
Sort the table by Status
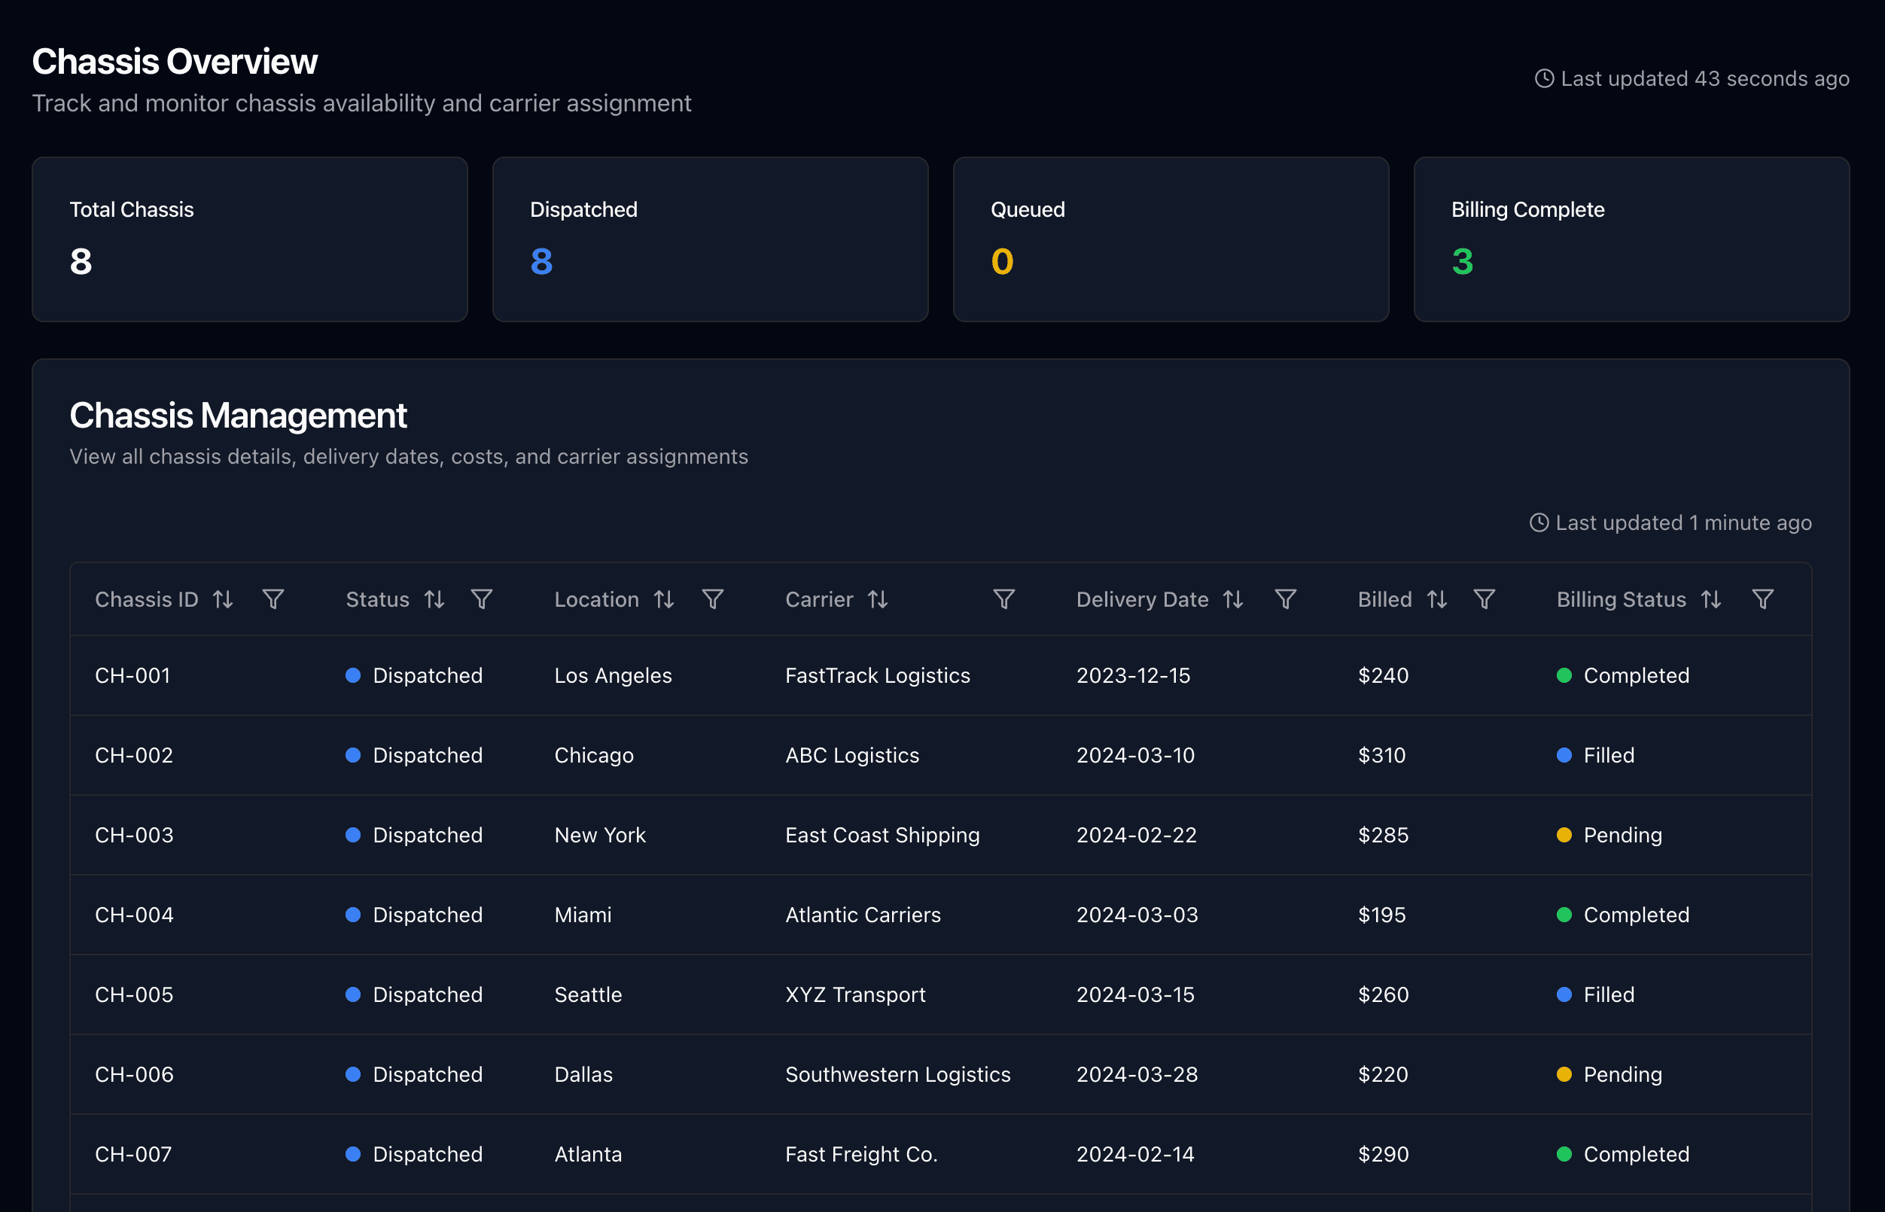coord(434,600)
